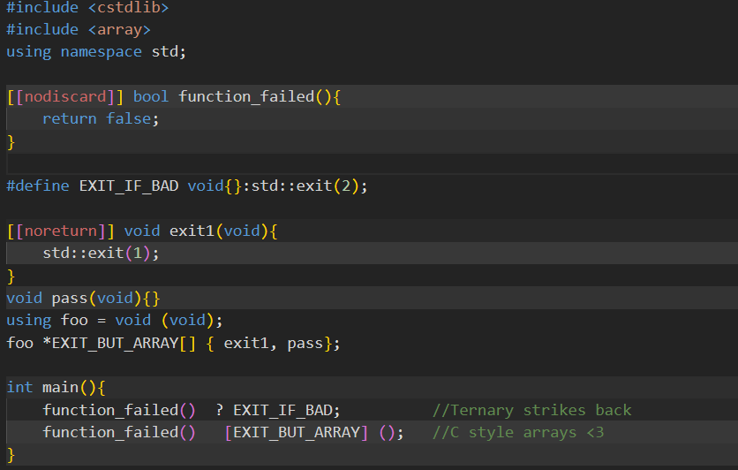
Task: Click the 'pass' function definition name
Action: (x=70, y=298)
